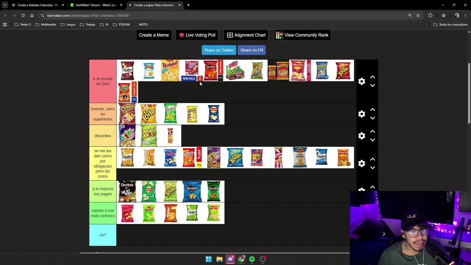
Task: Select the green Mani Moto bag in 'decentes'
Action: tap(149, 136)
